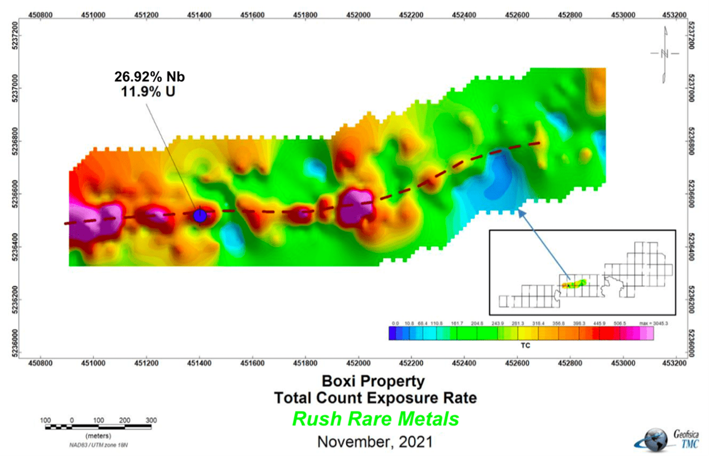The image size is (710, 457).
Task: Click the 506.5 value on the color legend
Action: click(619, 323)
